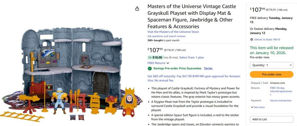Visit the Masters of the Universe Store
The image size is (297, 126).
[173, 32]
